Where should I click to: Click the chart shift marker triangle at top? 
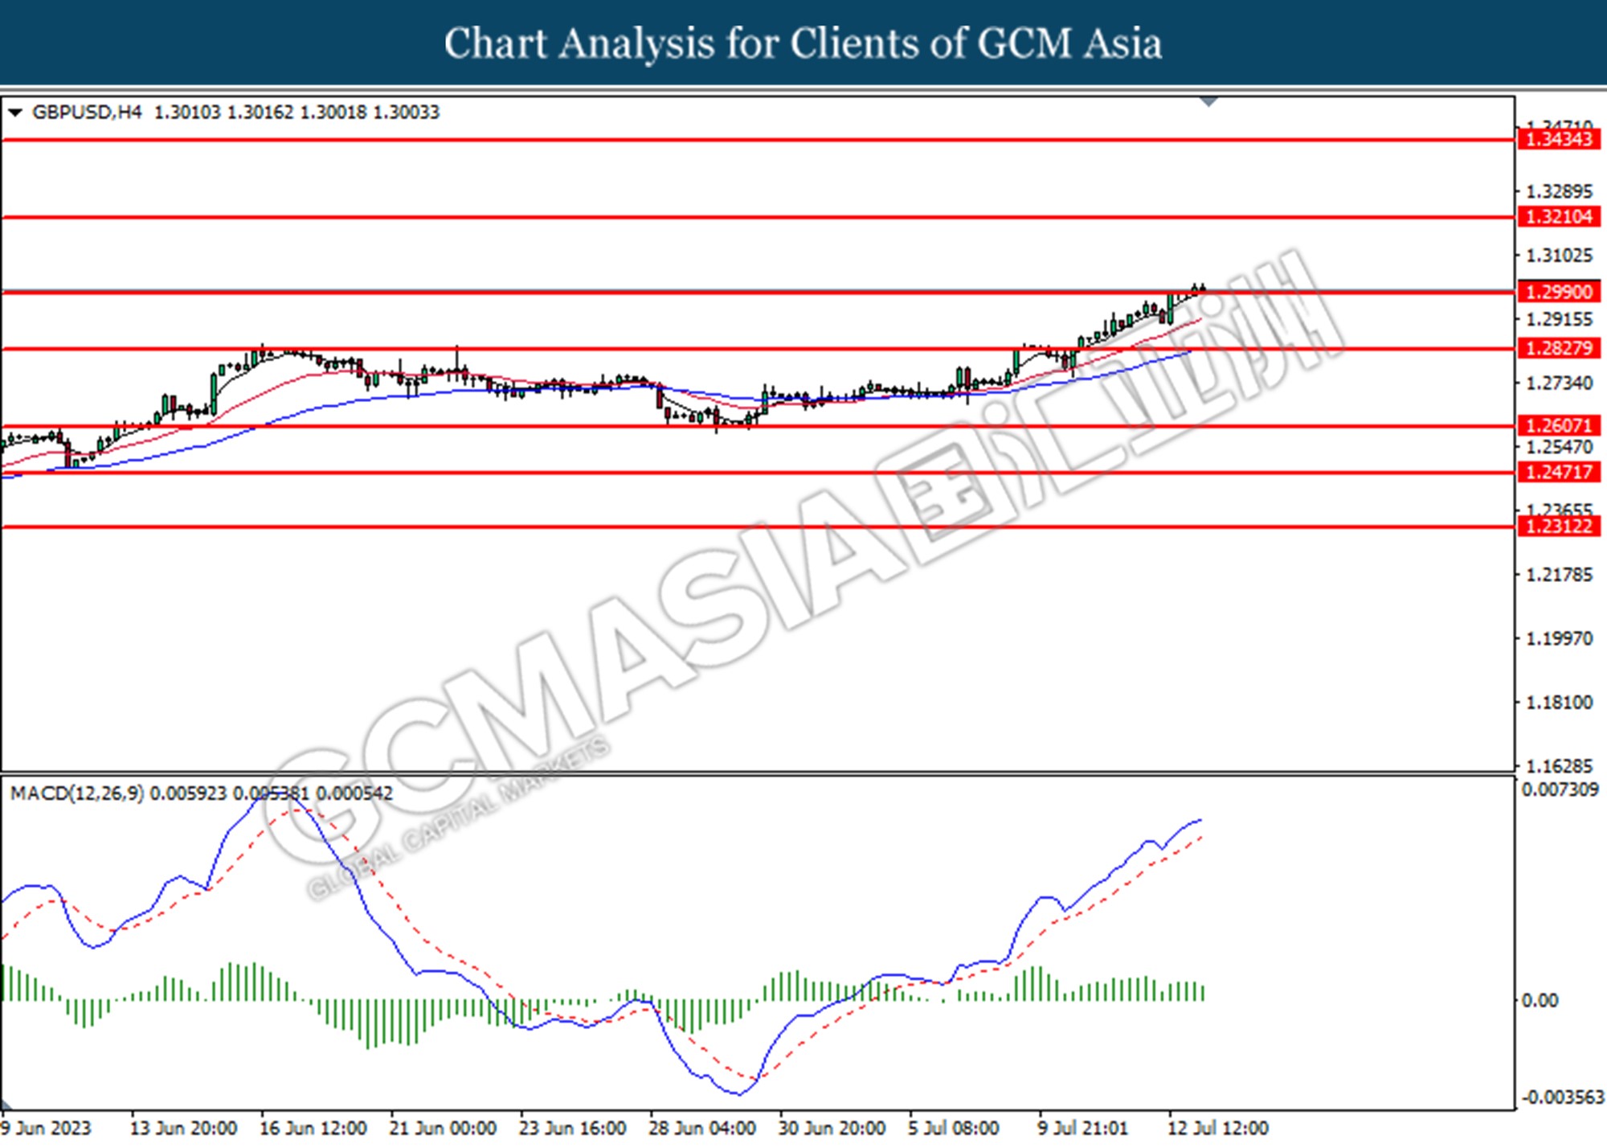(1208, 102)
